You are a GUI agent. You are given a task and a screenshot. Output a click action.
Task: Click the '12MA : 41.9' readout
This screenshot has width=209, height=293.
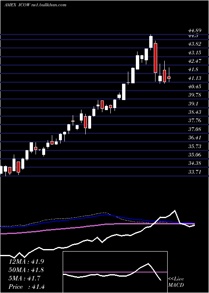tap(26, 262)
